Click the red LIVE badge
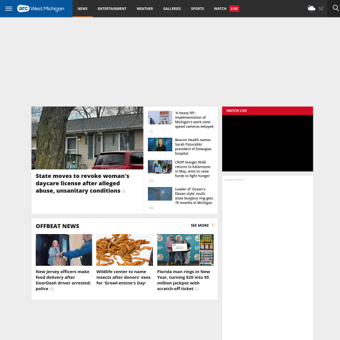Screen dimensions: 340x340 [234, 8]
